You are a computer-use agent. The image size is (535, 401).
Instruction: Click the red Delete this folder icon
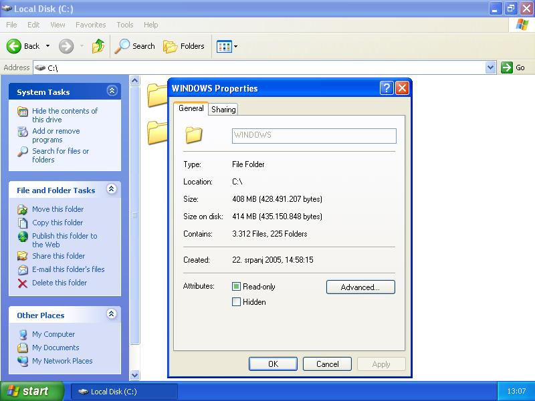23,283
